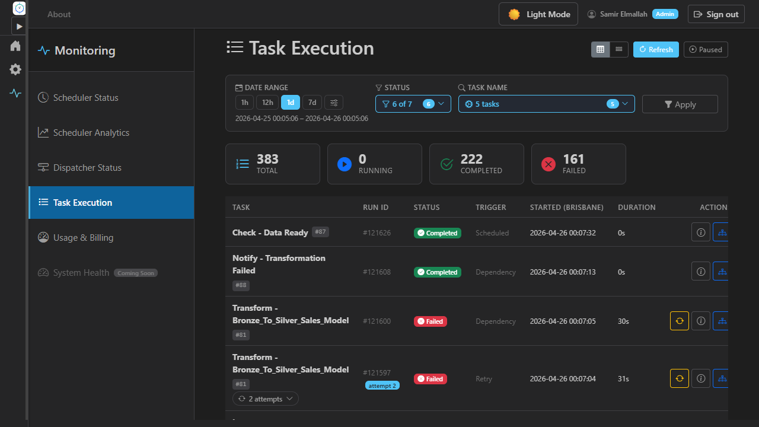Click the Admin badge
The width and height of the screenshot is (759, 427).
tap(665, 14)
